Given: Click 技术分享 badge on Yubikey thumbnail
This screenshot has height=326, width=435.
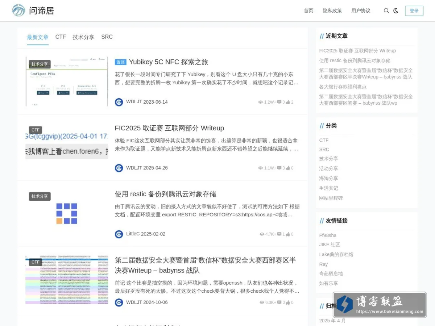Looking at the screenshot, I should click(x=40, y=64).
